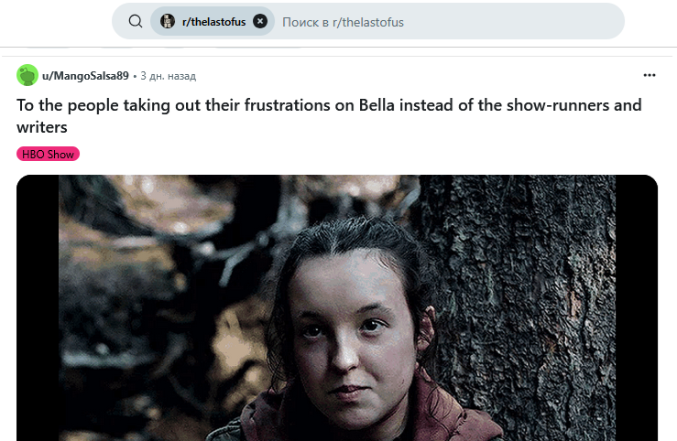Visit the u/MangoSalsa89 profile link
The height and width of the screenshot is (441, 677).
[x=85, y=76]
